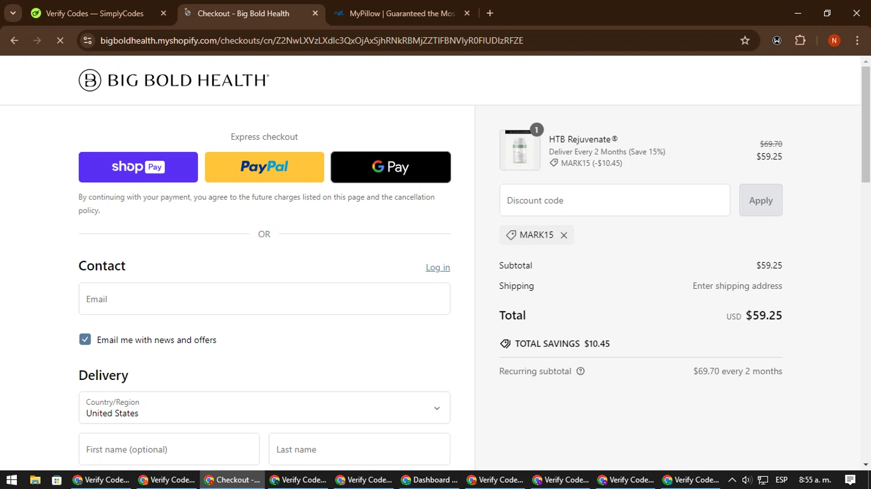
Task: Click scrollbar down arrow
Action: click(x=866, y=465)
